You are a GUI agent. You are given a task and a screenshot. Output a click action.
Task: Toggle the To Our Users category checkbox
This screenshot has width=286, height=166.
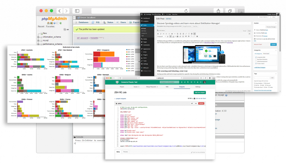[x=256, y=64]
